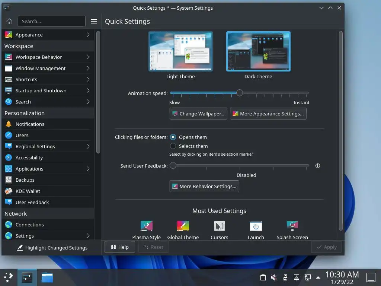Screen dimensions: 381x286
Task: Expand the Startup and Shutdown chevron
Action: (x=88, y=91)
